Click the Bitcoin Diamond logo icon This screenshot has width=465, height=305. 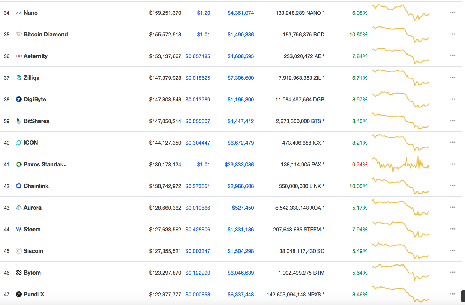19,34
